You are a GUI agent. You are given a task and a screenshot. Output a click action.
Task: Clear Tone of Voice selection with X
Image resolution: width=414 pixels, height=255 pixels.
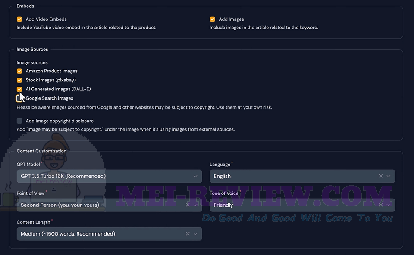pos(381,205)
